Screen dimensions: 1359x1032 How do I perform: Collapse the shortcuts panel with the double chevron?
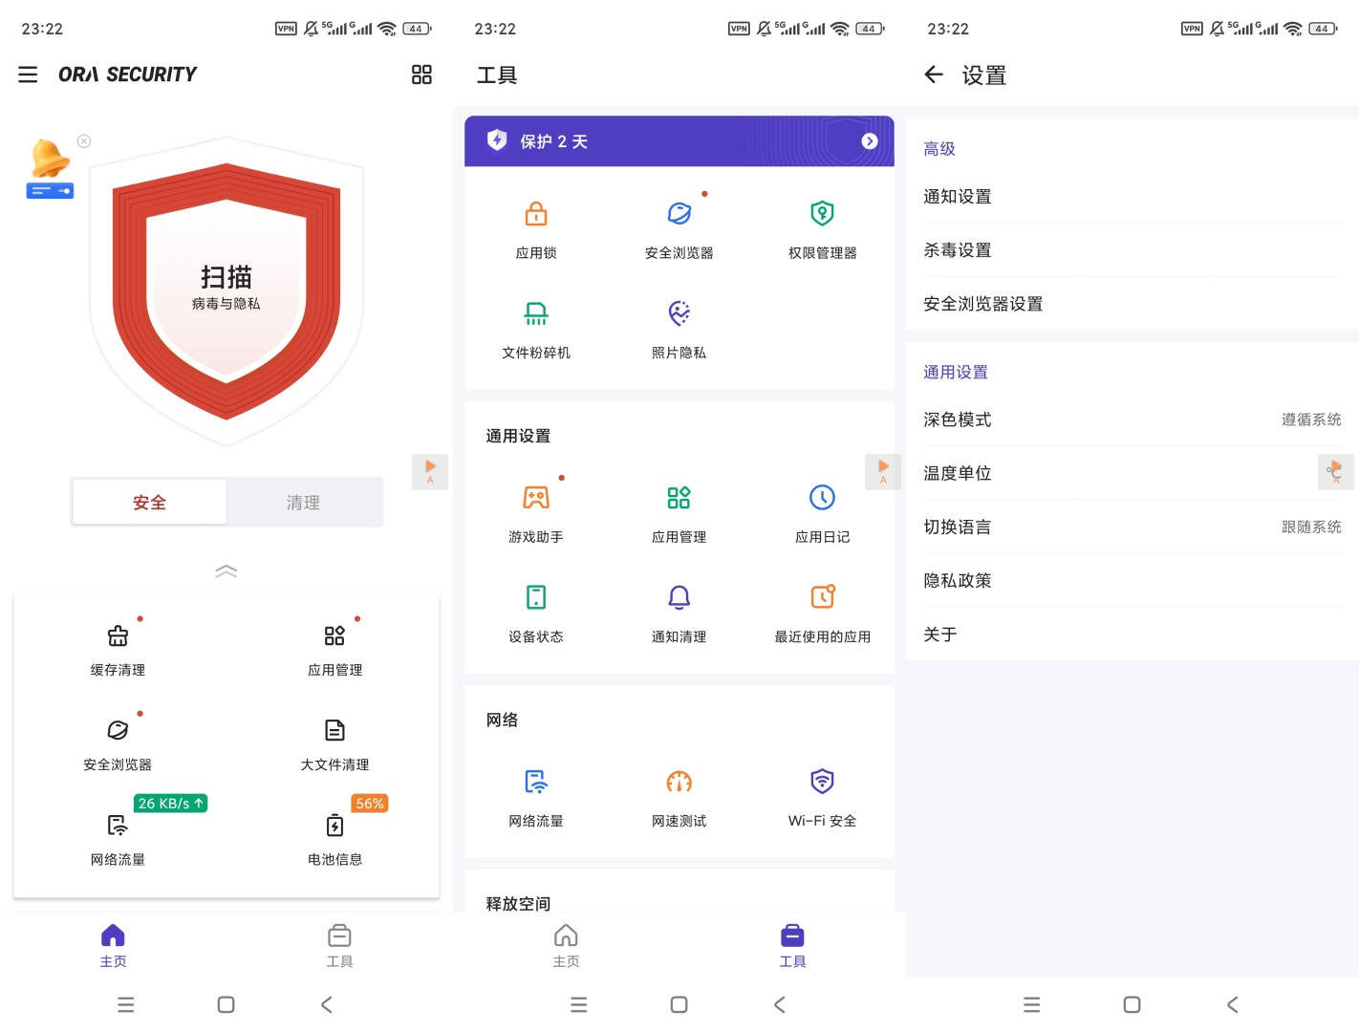point(226,571)
